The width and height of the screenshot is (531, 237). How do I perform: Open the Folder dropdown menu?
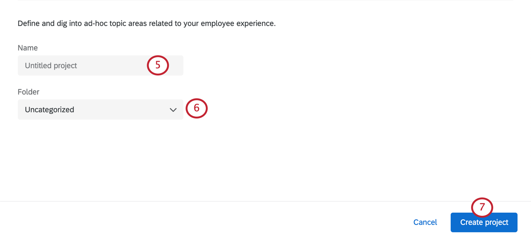point(100,109)
